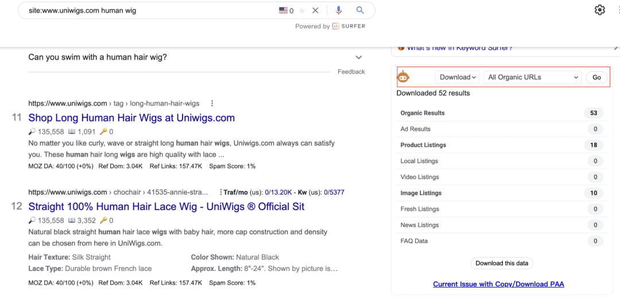Open the Download action dropdown
Viewport: 620px width, 303px height.
coord(457,77)
